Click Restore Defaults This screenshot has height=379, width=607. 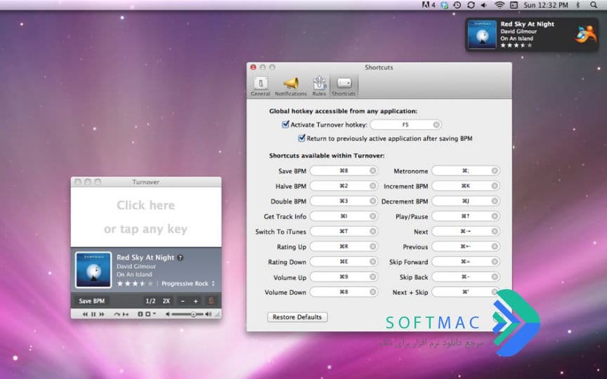(x=297, y=317)
